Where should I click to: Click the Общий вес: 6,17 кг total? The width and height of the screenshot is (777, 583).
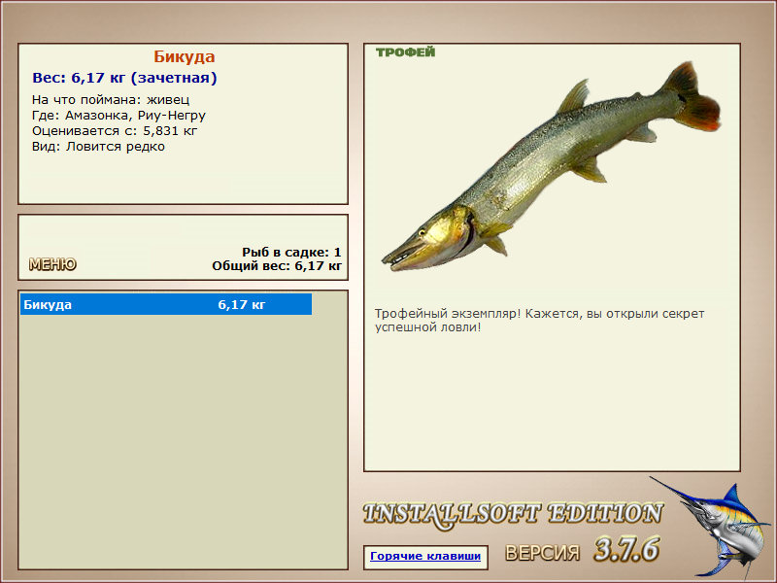click(277, 265)
